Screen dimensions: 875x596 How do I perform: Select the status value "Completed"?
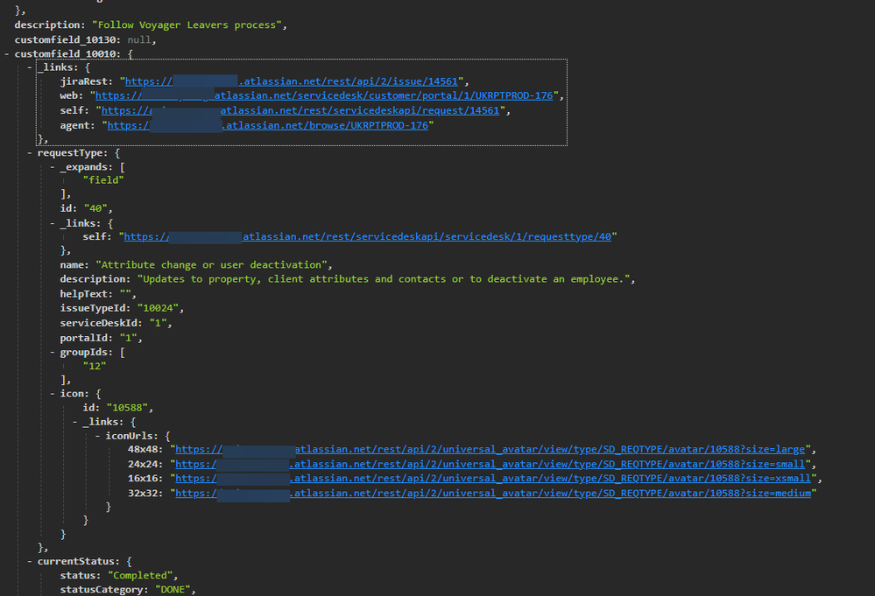coord(140,575)
